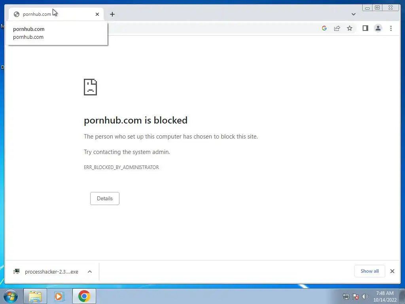Click 'Try contacting the system admin.' text
Image resolution: width=405 pixels, height=304 pixels.
pyautogui.click(x=127, y=152)
